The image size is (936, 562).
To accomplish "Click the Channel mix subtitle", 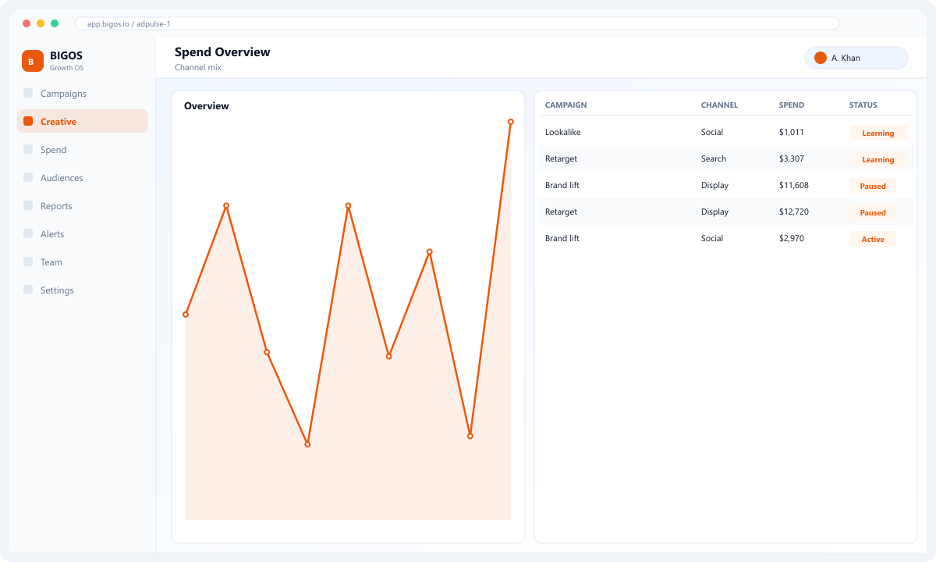I will [x=198, y=68].
